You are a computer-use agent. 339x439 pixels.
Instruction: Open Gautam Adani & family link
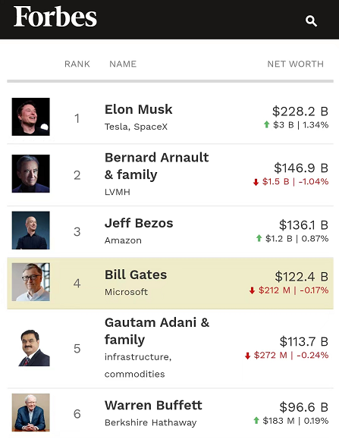click(x=157, y=331)
